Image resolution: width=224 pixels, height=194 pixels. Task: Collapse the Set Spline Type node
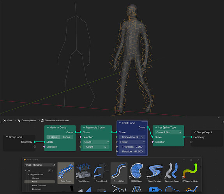pyautogui.click(x=156, y=128)
